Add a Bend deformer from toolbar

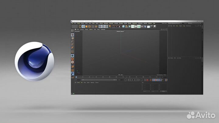pos(145,26)
